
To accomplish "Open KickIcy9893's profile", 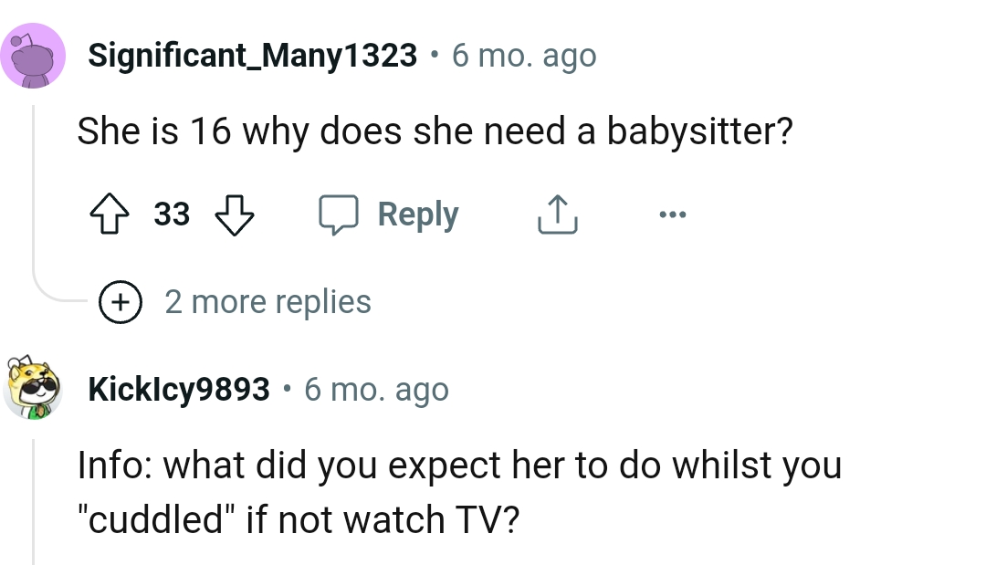I will coord(179,389).
